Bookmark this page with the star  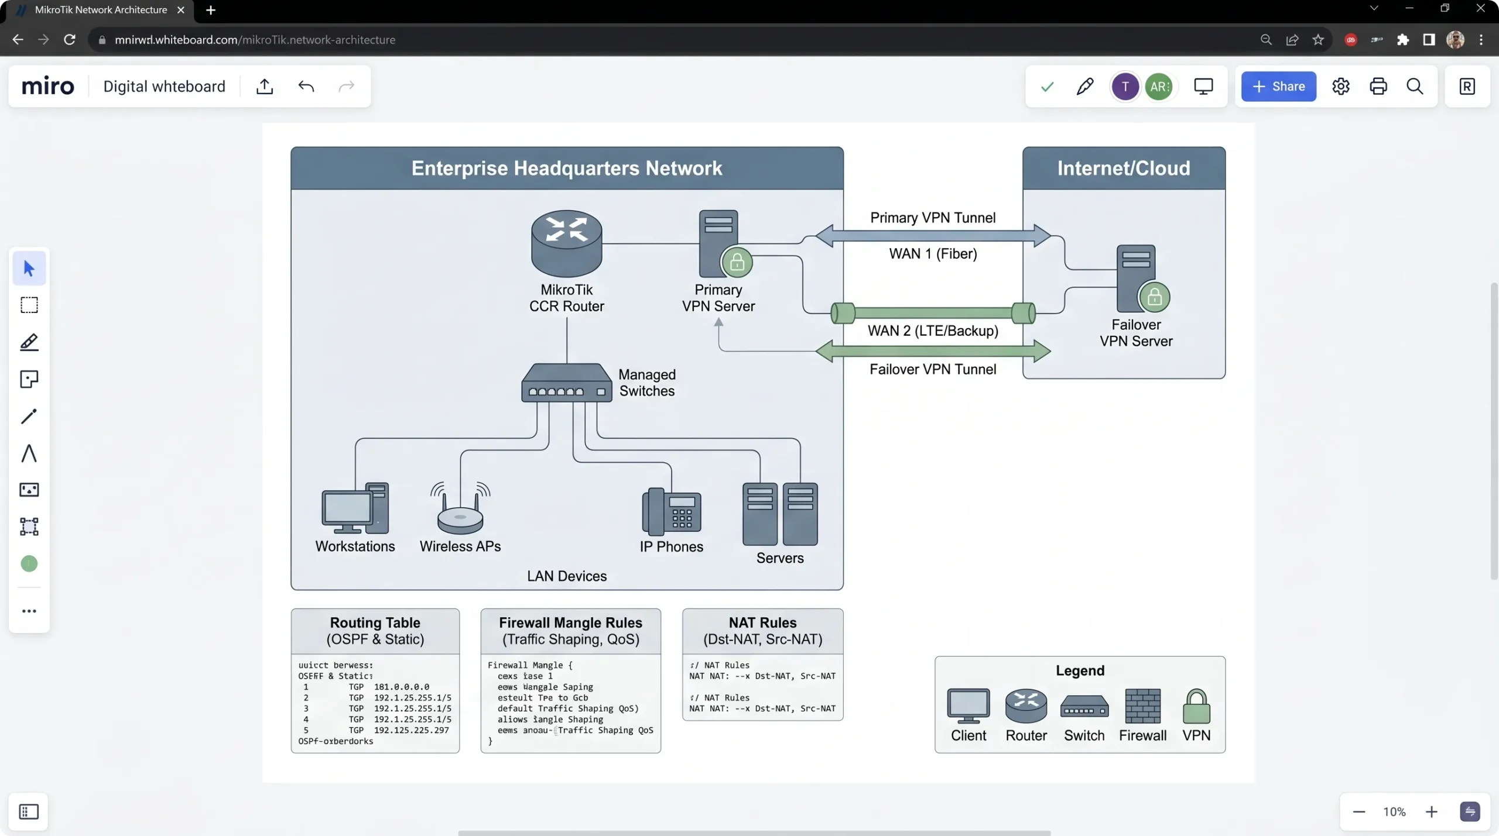[x=1318, y=40]
